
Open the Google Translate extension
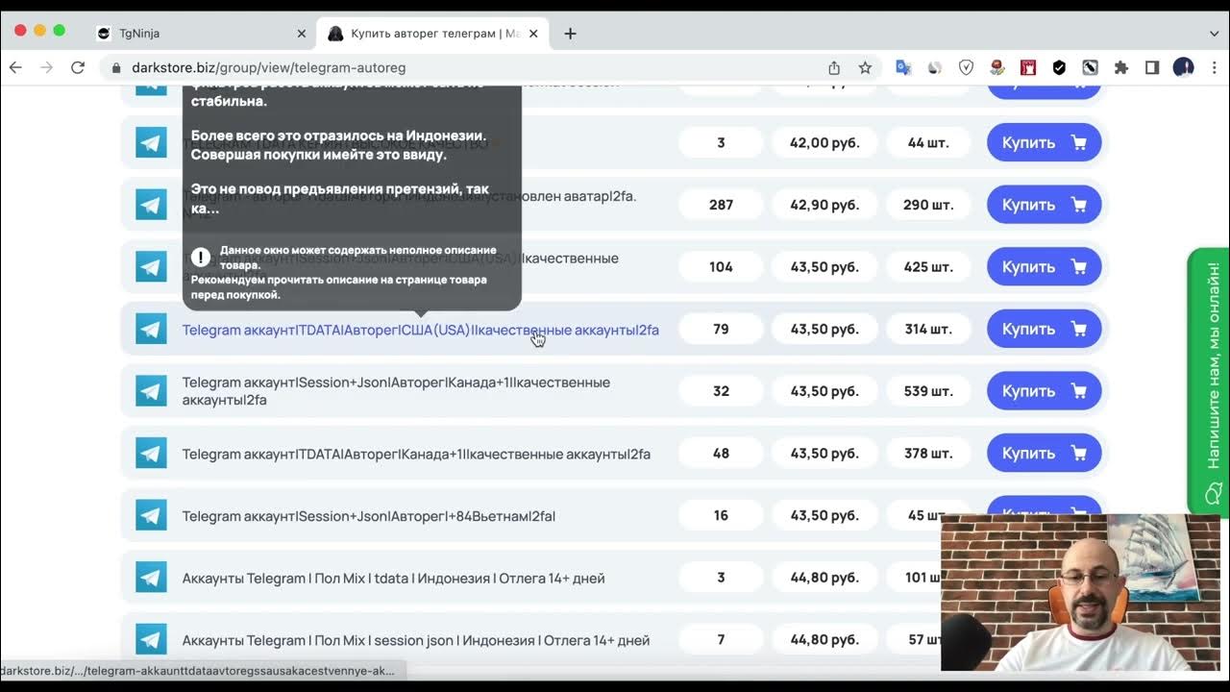click(903, 67)
